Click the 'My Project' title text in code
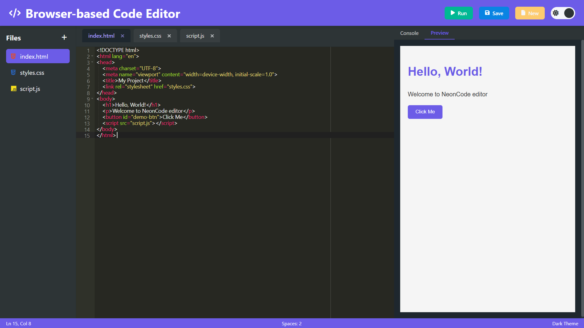 [131, 81]
